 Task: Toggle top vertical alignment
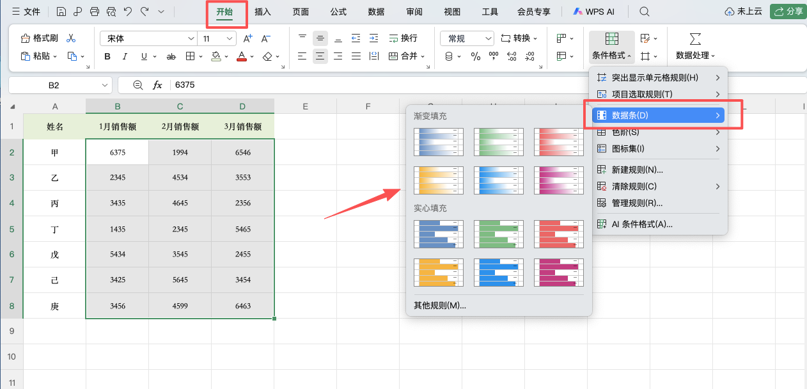(302, 38)
